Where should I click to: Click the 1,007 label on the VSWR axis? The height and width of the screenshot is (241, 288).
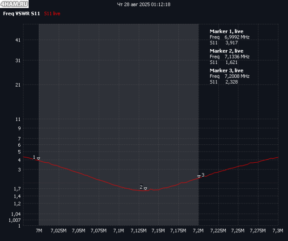click(14, 220)
